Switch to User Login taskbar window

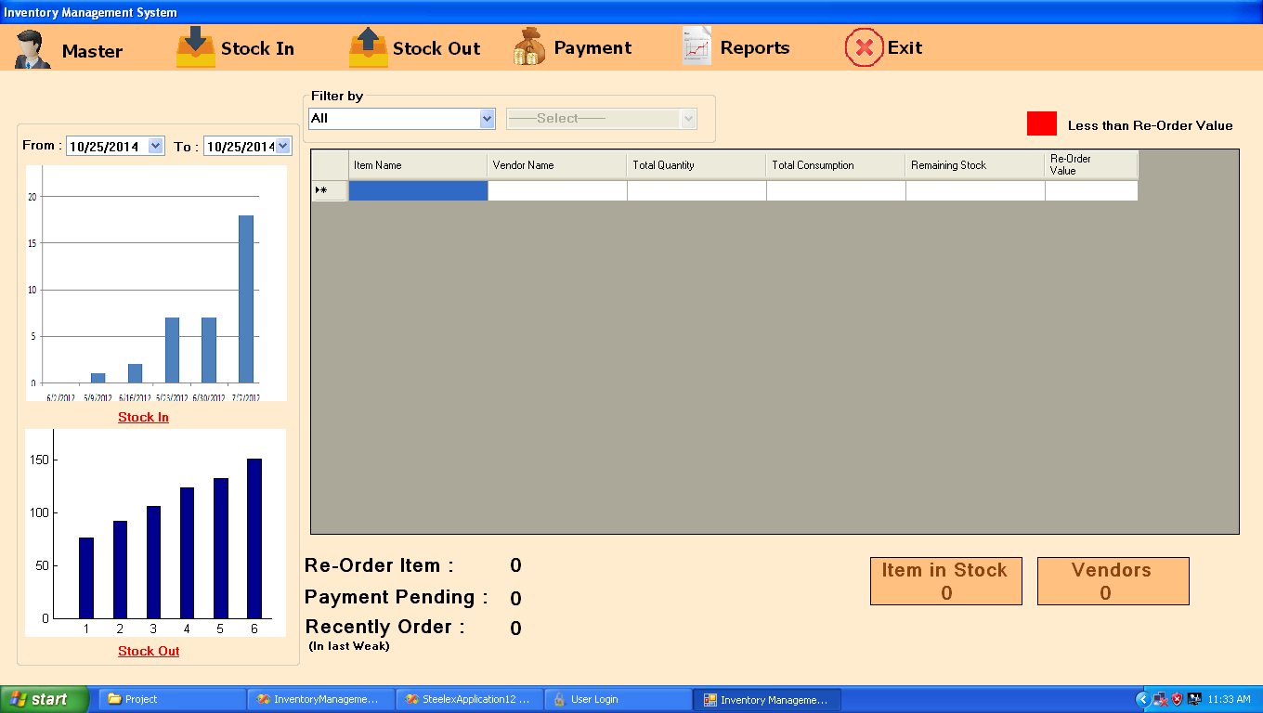point(618,699)
